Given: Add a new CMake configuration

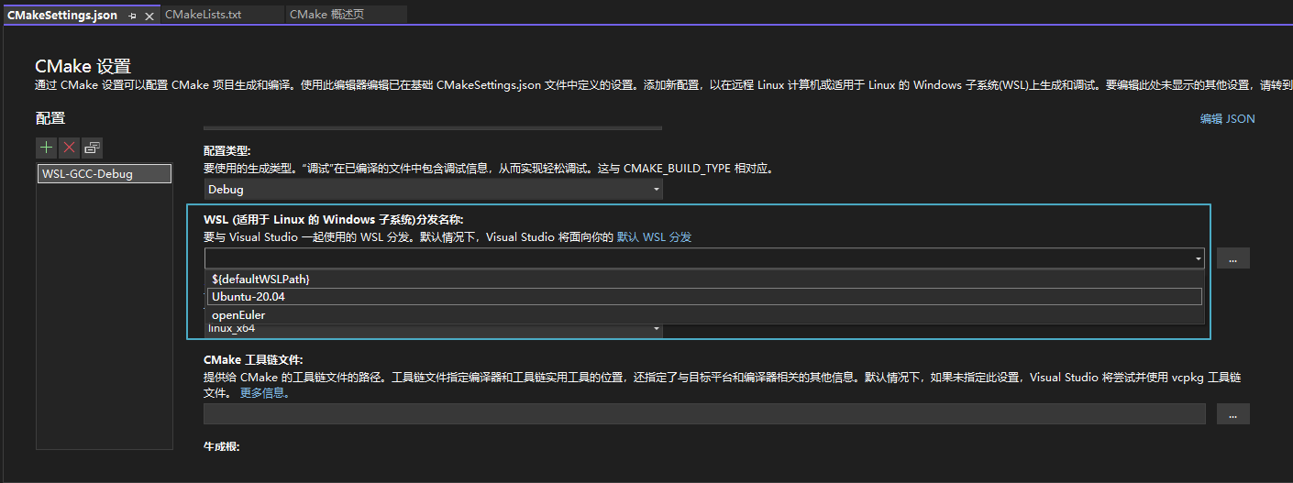Looking at the screenshot, I should 47,148.
